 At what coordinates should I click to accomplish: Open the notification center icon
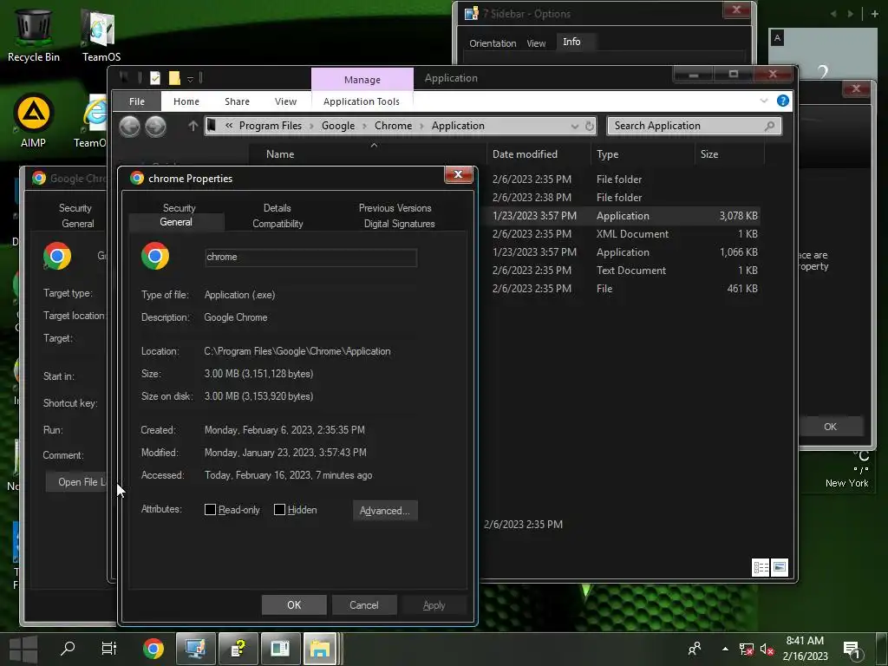(852, 650)
